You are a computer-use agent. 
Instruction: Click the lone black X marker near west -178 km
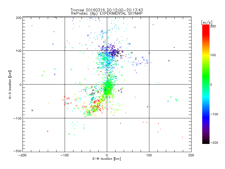[x=32, y=110]
